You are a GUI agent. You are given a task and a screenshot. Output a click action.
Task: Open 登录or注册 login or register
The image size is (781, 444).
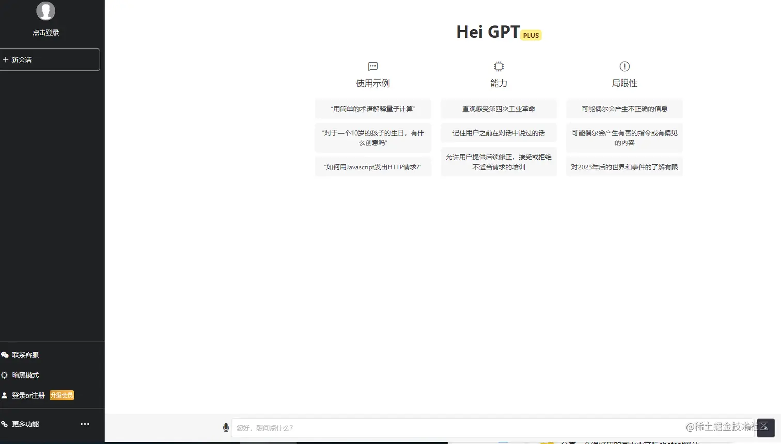(x=28, y=396)
